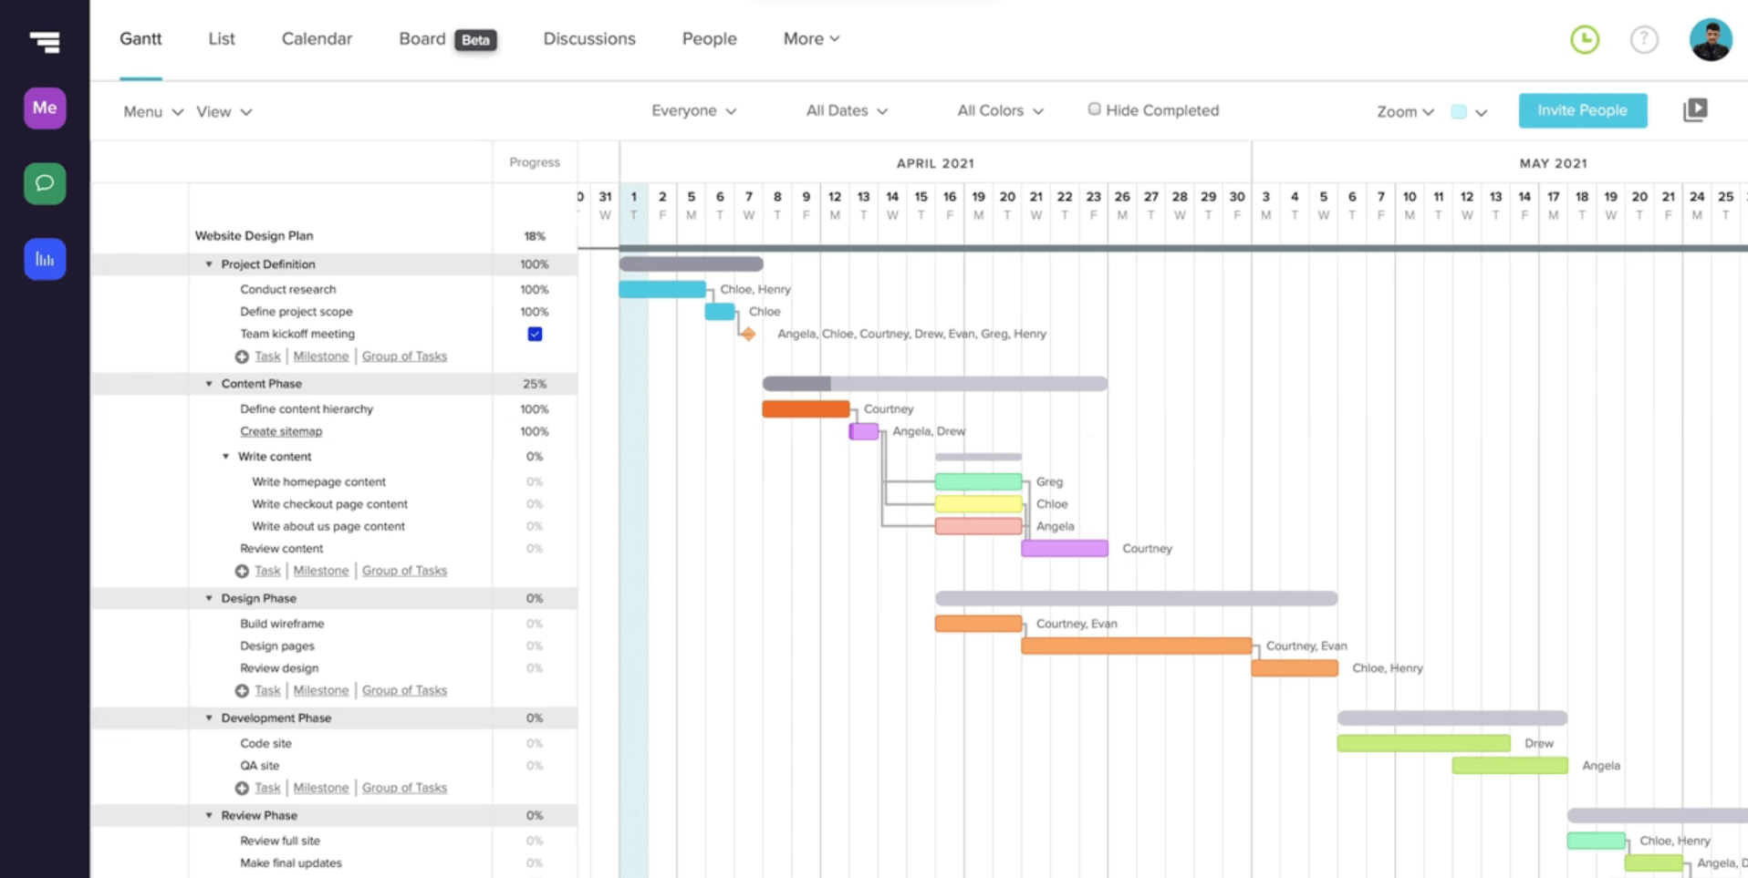Click the green clock time tracking icon
1748x878 pixels.
coord(1585,39)
